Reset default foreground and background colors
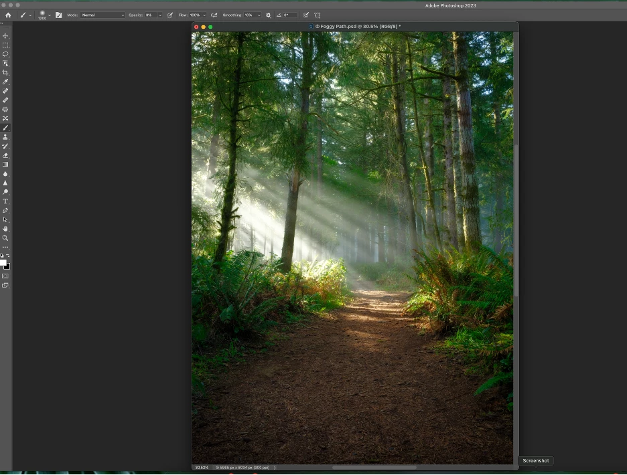627x475 pixels. click(x=2, y=256)
